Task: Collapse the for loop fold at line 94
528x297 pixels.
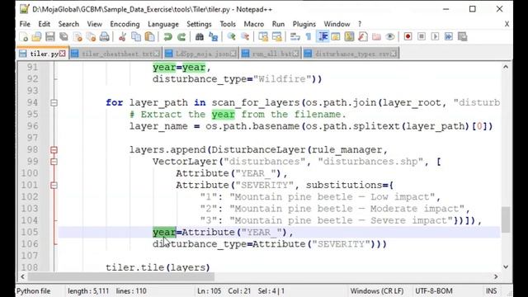Action: 54,102
